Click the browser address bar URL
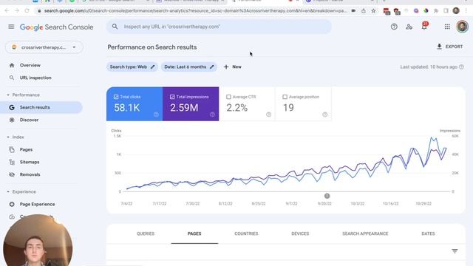This screenshot has height=266, width=473. click(195, 11)
